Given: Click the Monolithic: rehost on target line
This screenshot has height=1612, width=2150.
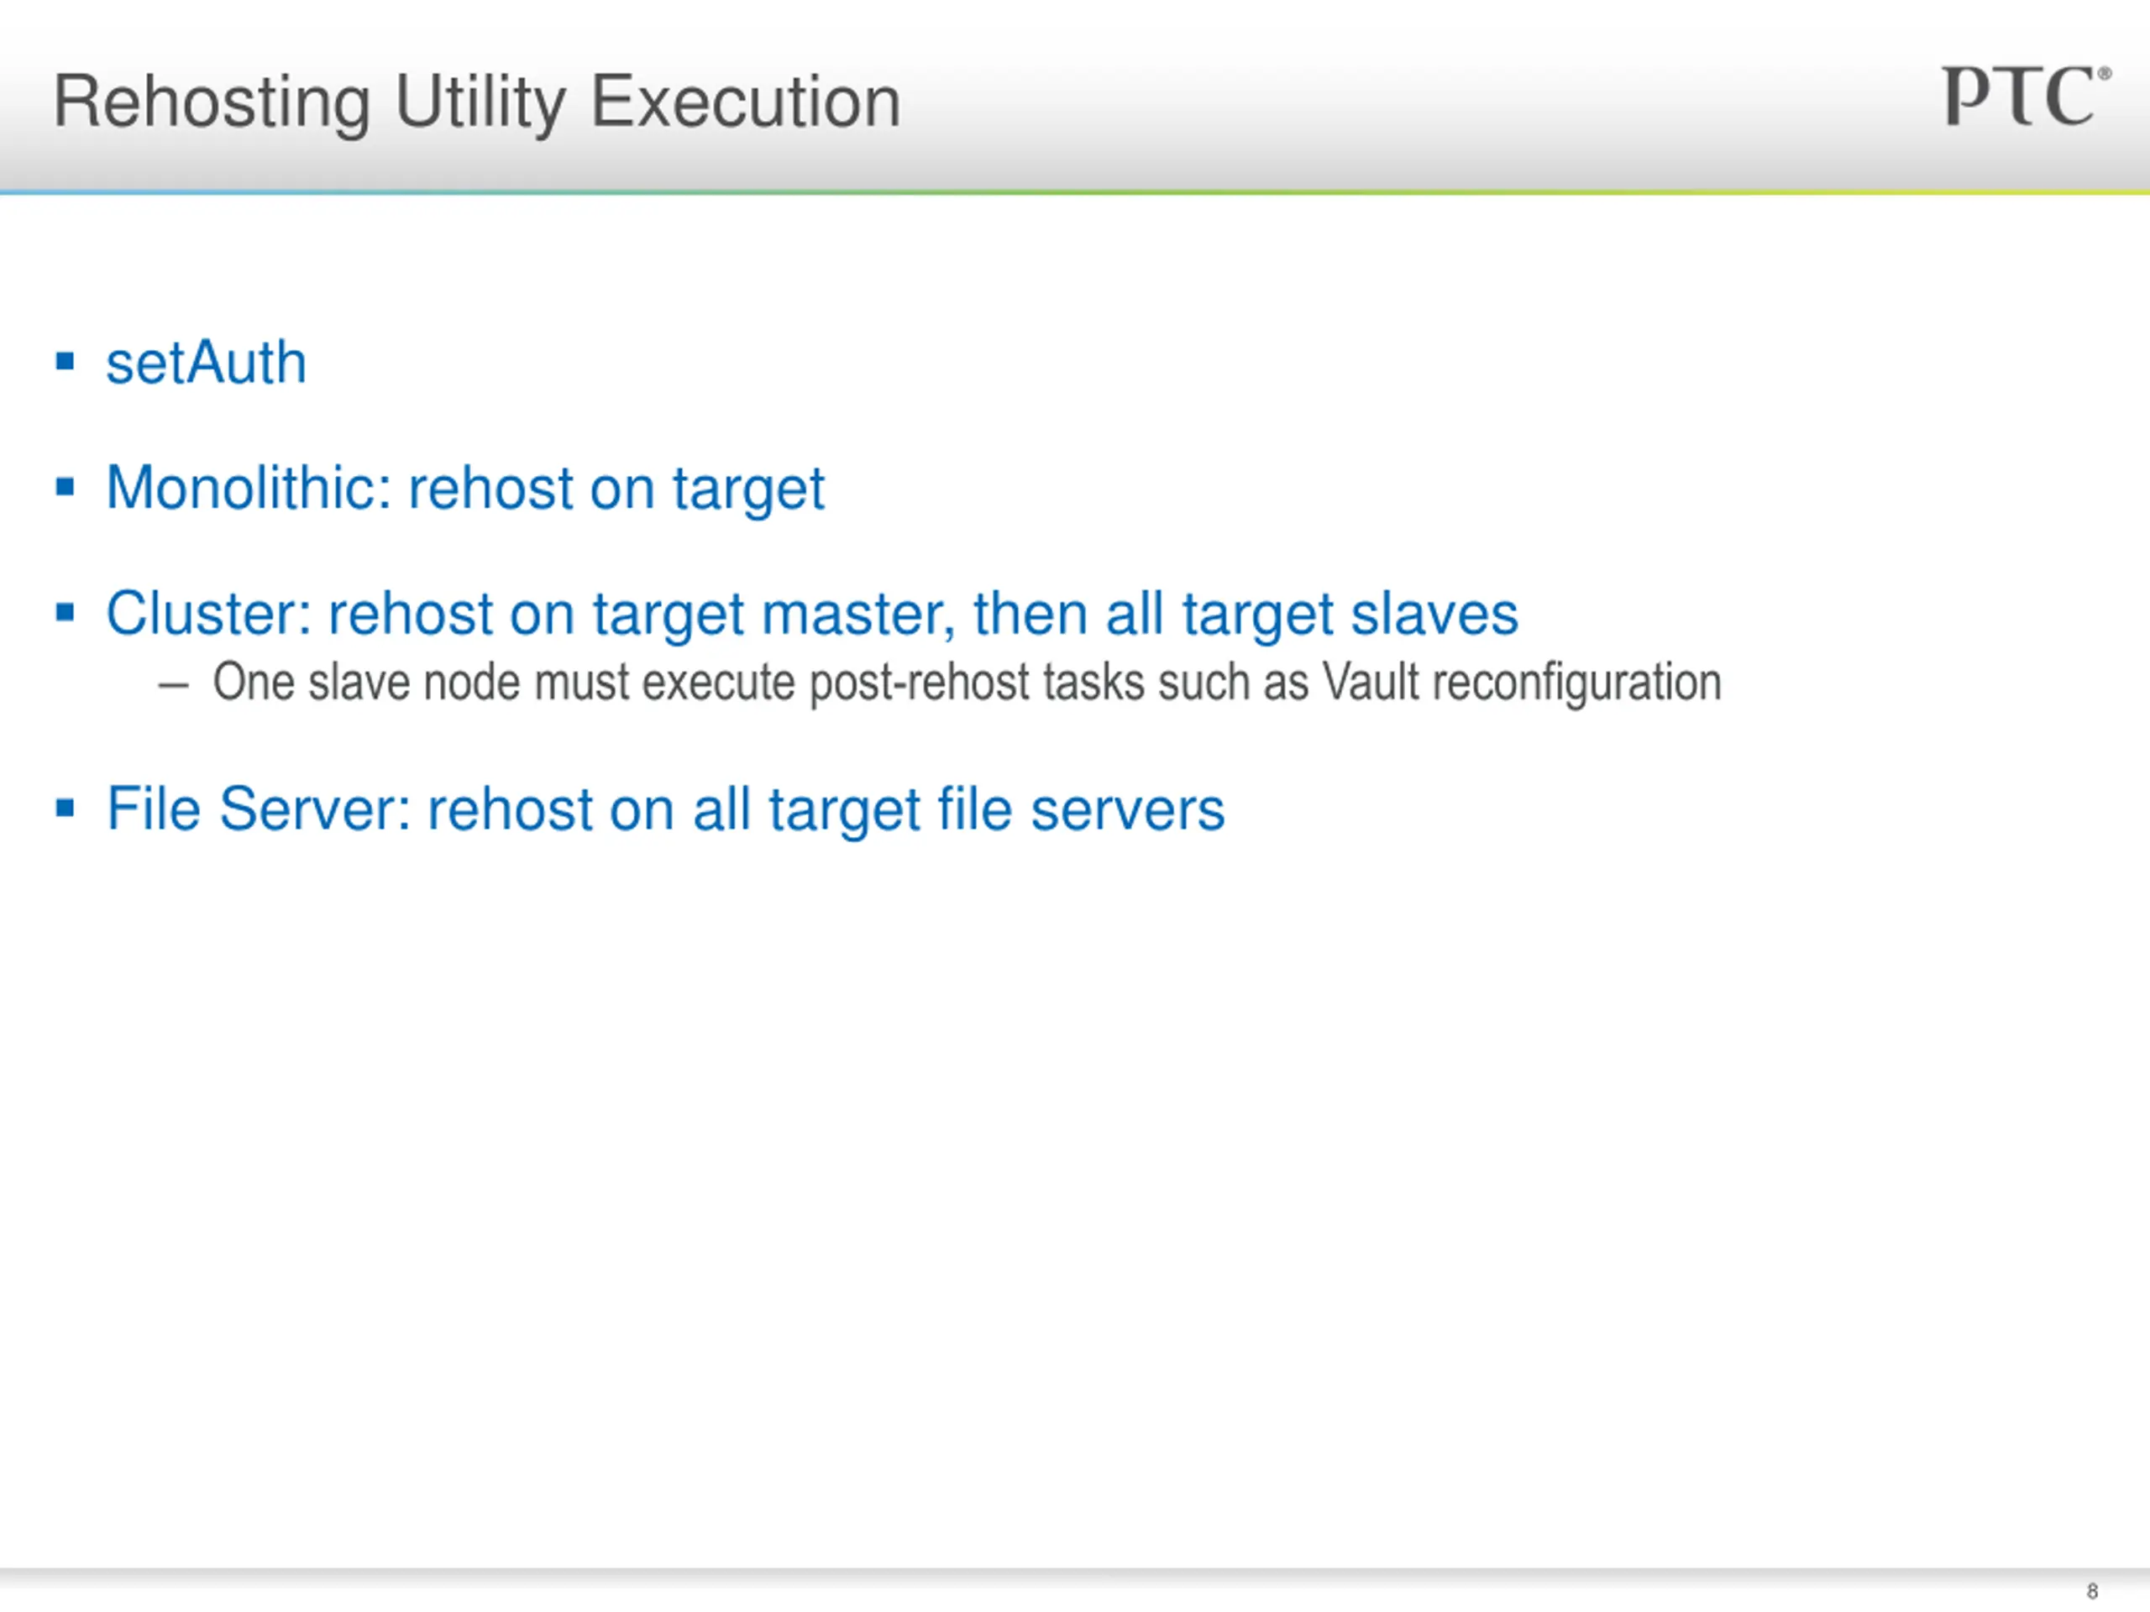Looking at the screenshot, I should (464, 488).
